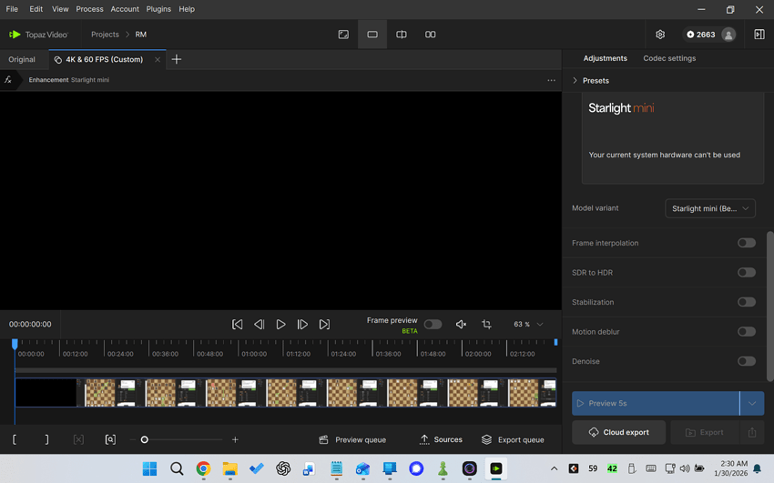The width and height of the screenshot is (774, 483).
Task: Click the zoom-to-selection icon
Action: tap(110, 439)
